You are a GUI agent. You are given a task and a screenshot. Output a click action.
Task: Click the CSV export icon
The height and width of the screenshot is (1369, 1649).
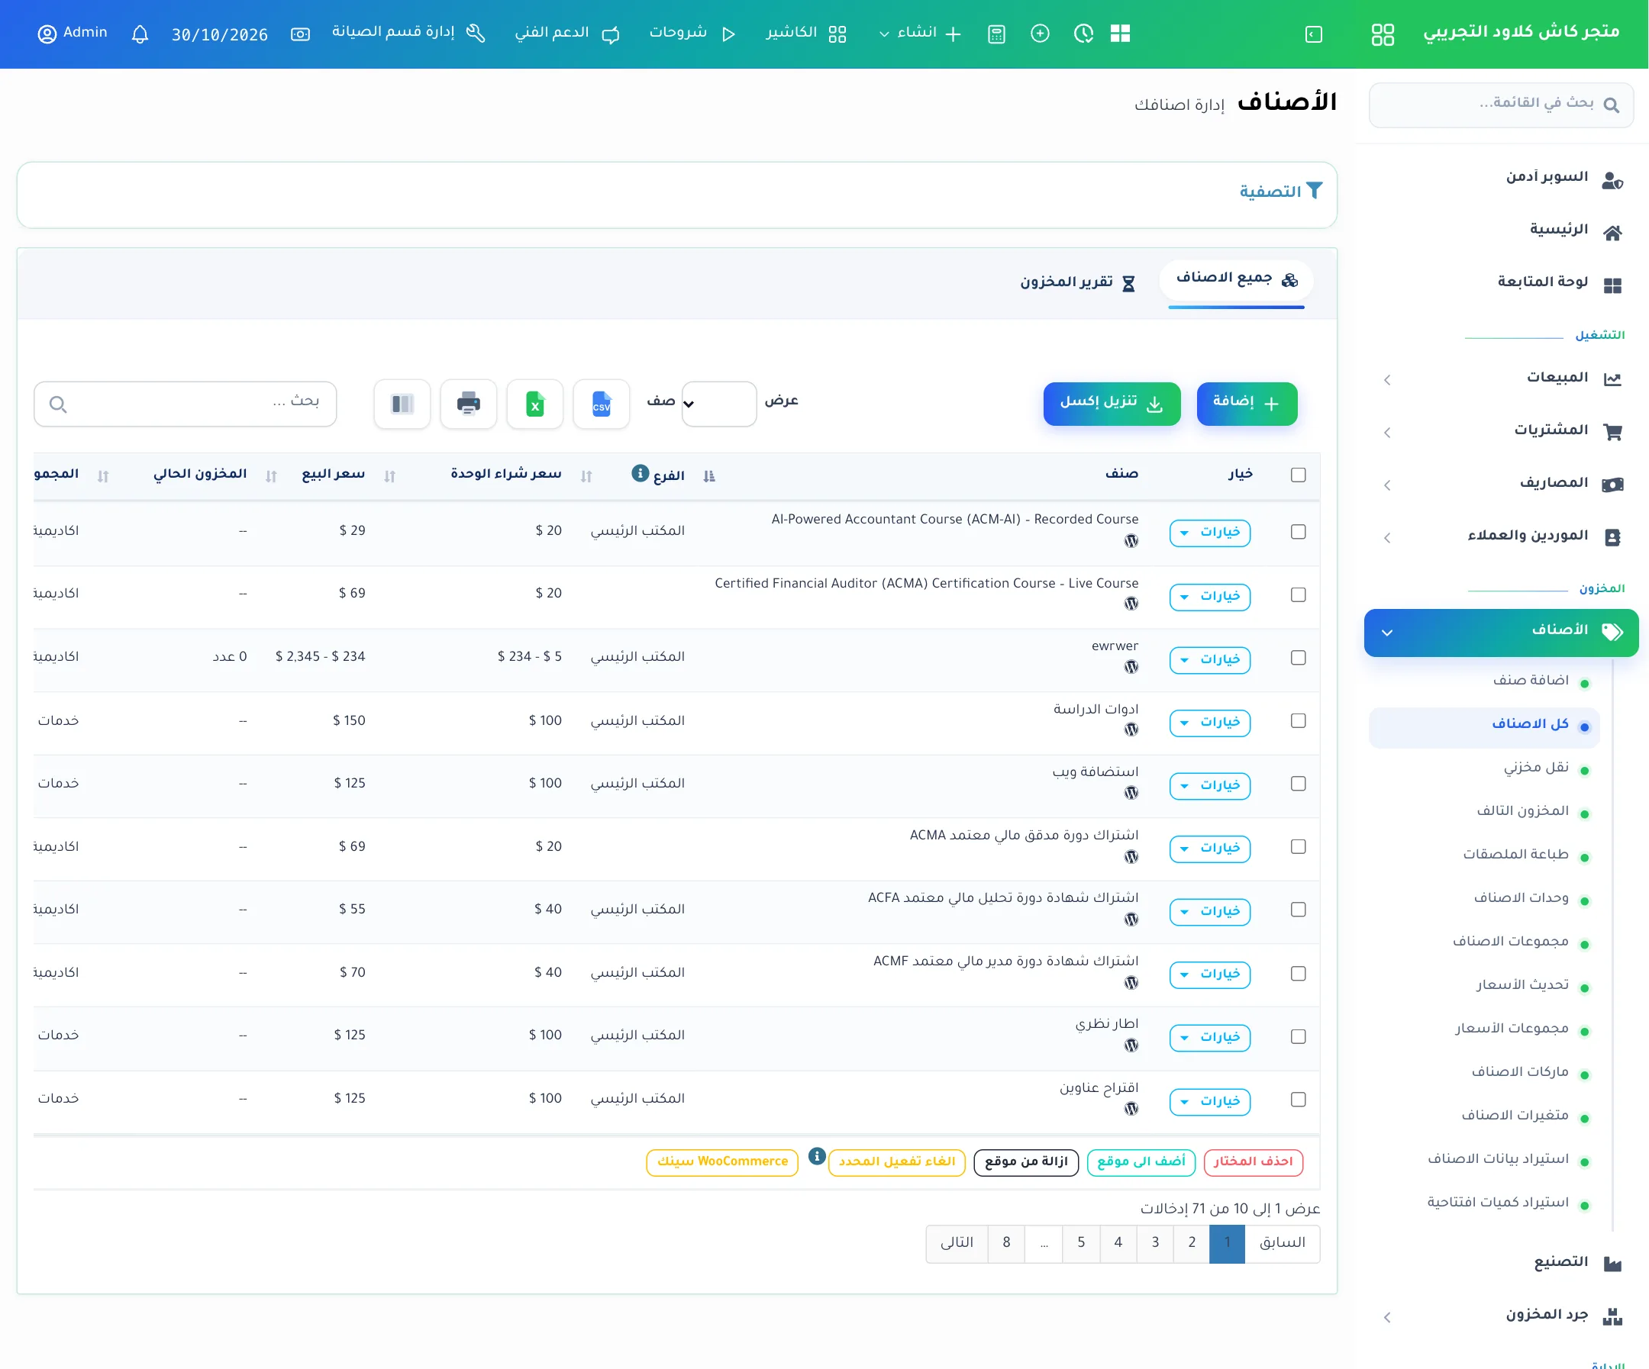[601, 404]
